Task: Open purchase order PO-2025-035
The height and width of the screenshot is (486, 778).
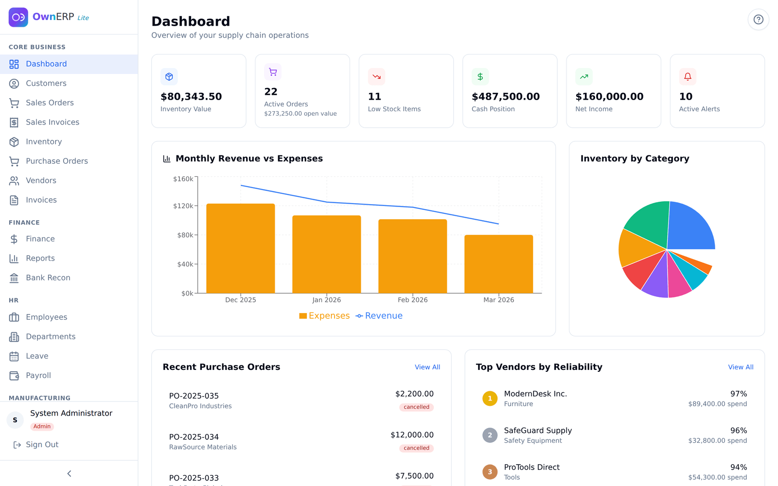Action: 301,400
